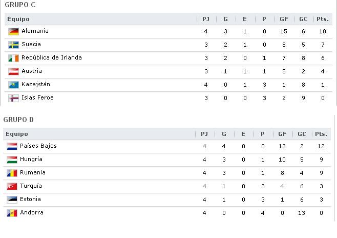Select the Países Bajos team name
Image resolution: width=337 pixels, height=238 pixels.
pyautogui.click(x=38, y=146)
